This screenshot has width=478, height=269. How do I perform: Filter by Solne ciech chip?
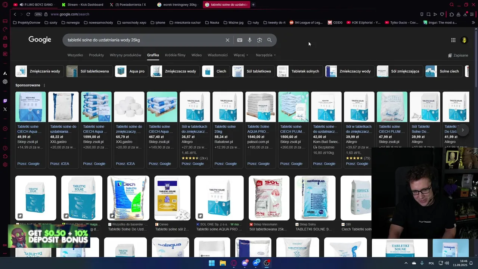(444, 71)
